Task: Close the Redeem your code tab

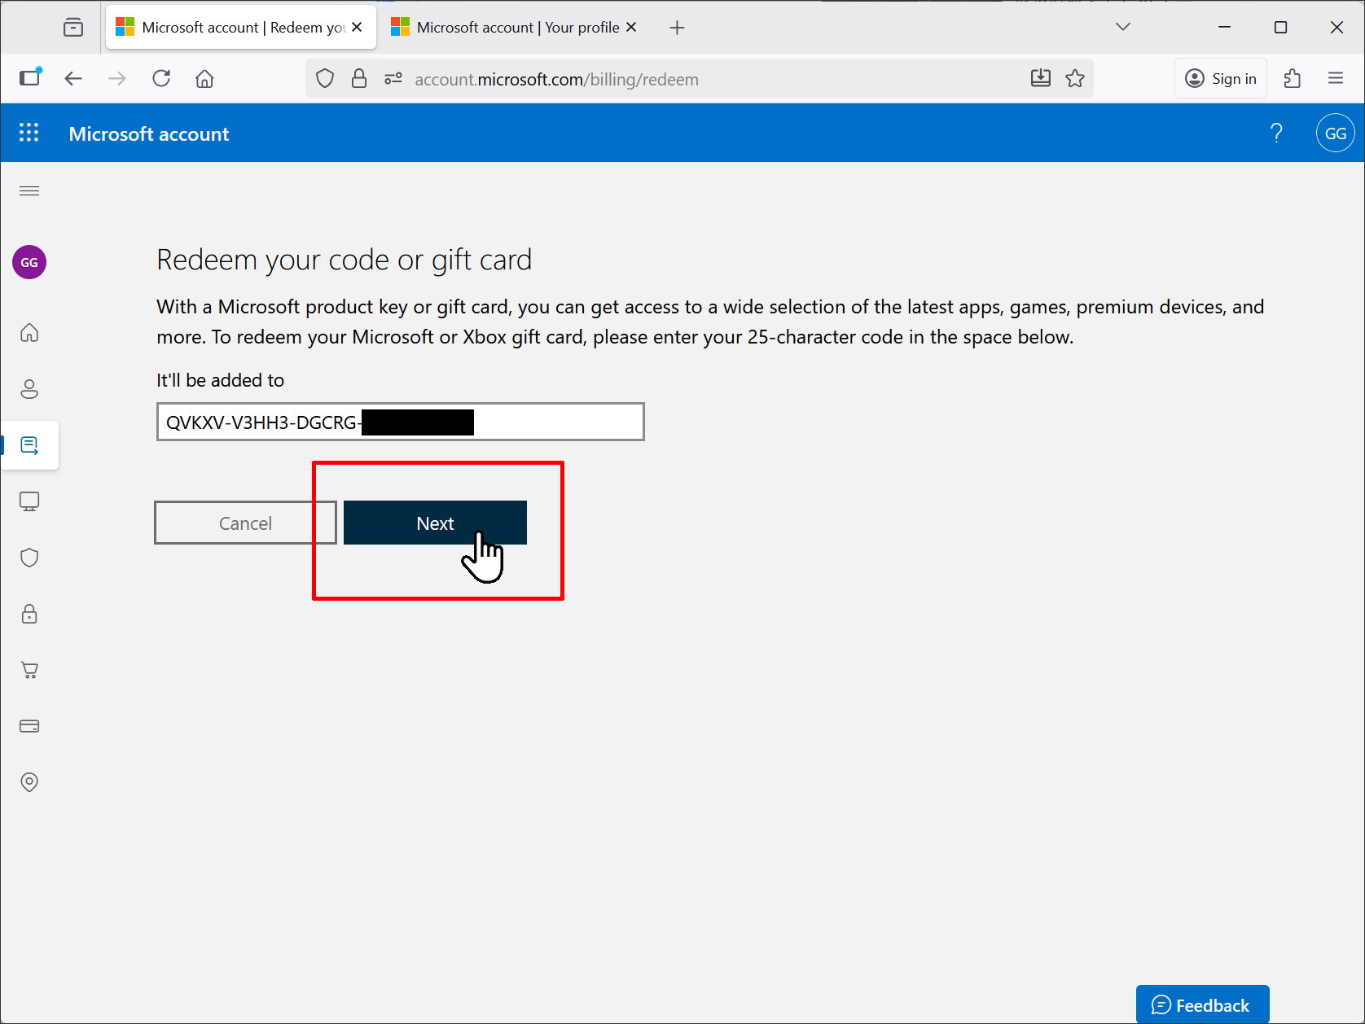Action: (357, 28)
